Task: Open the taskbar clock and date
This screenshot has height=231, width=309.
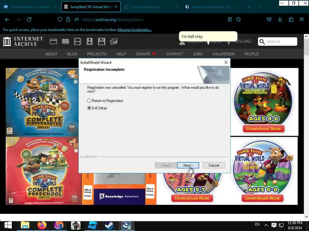Action: click(295, 225)
